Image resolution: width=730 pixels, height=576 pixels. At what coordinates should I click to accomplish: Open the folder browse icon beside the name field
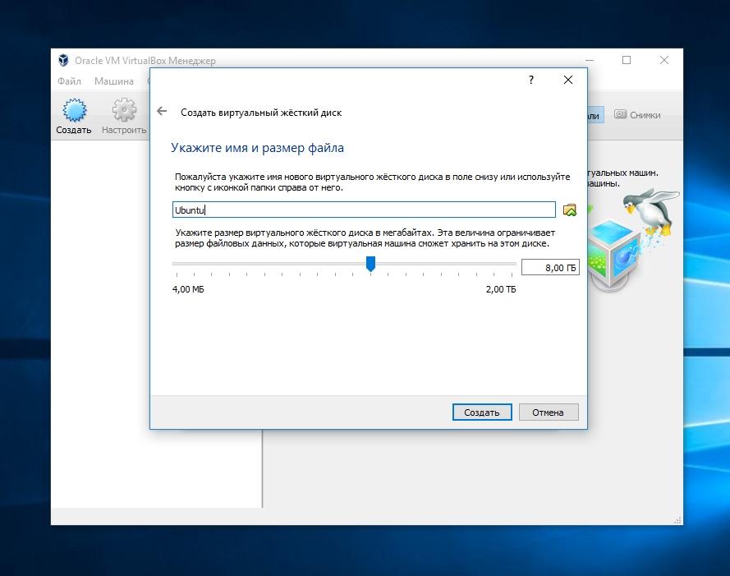click(570, 210)
